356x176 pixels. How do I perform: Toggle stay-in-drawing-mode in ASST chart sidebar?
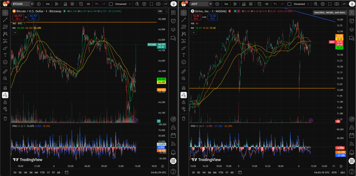point(183,95)
